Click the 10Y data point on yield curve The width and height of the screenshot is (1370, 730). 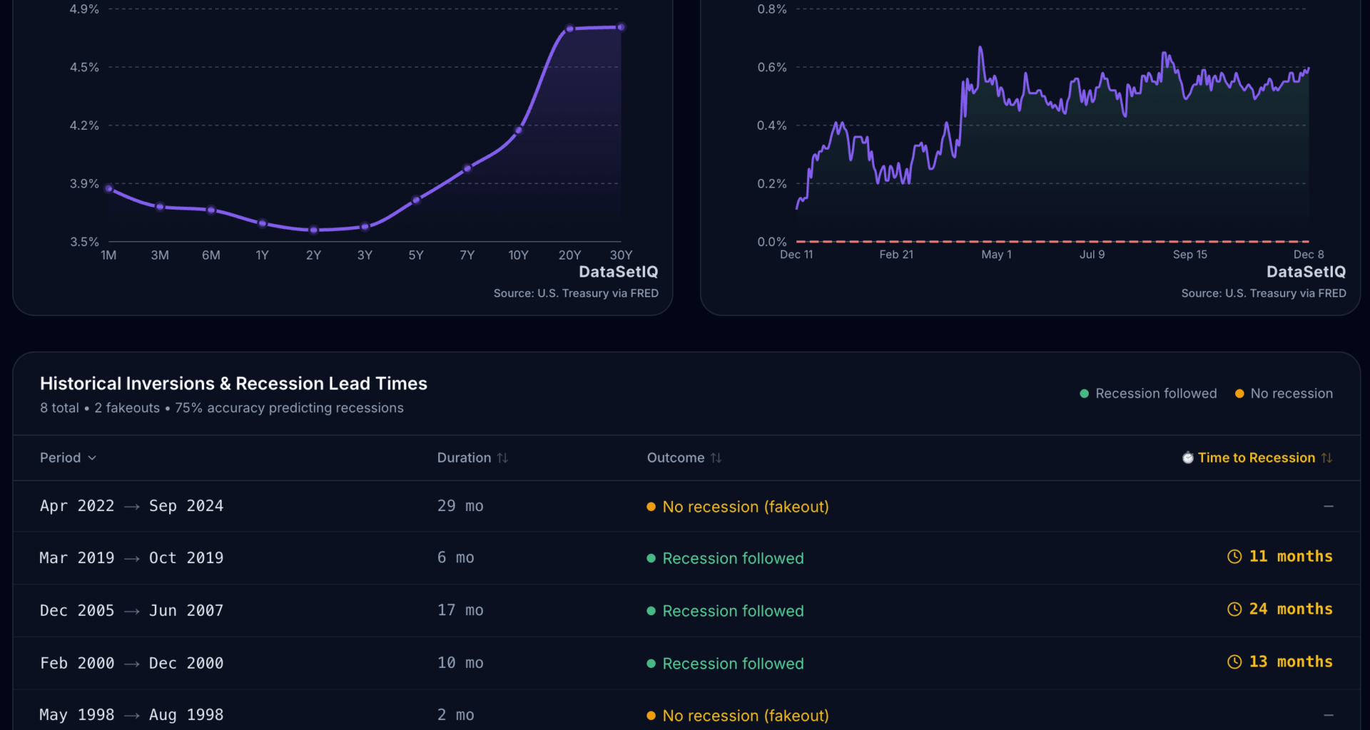[519, 130]
